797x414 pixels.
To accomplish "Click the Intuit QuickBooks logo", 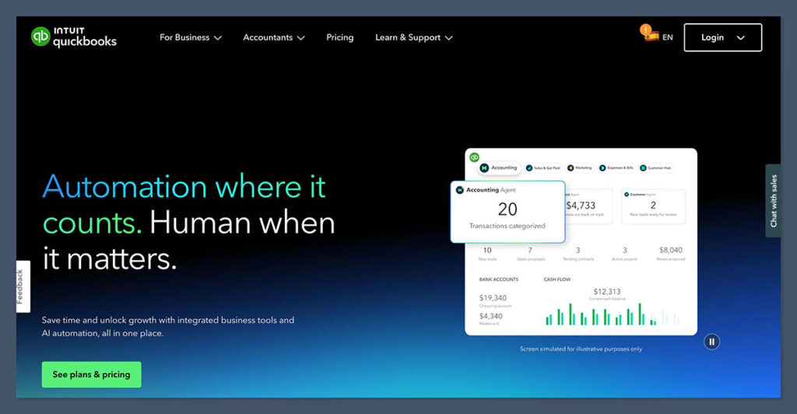I will (74, 37).
